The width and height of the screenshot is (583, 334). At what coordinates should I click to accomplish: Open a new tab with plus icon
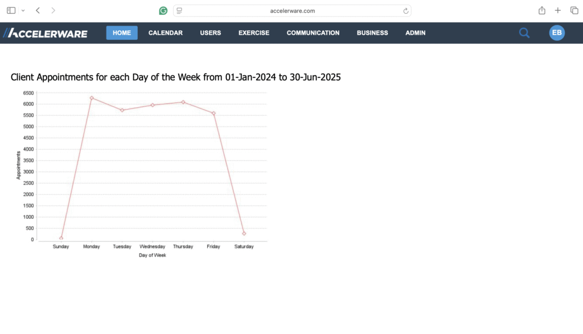coord(558,10)
